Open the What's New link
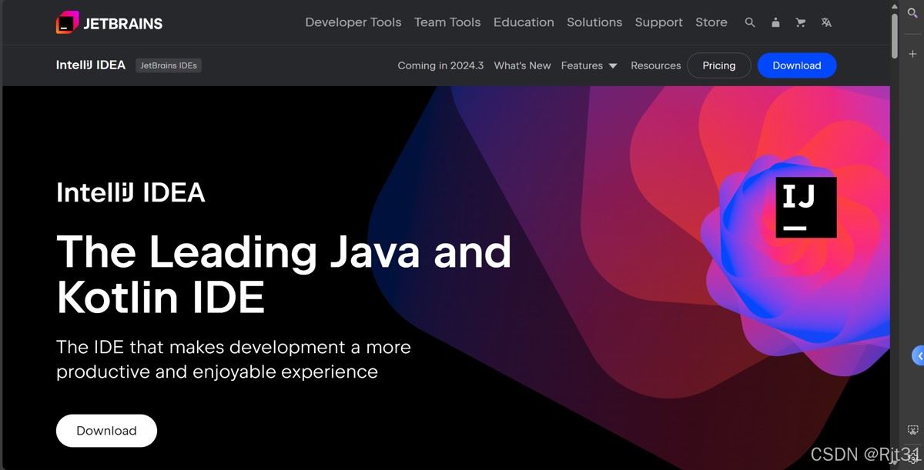This screenshot has width=924, height=470. (x=522, y=65)
